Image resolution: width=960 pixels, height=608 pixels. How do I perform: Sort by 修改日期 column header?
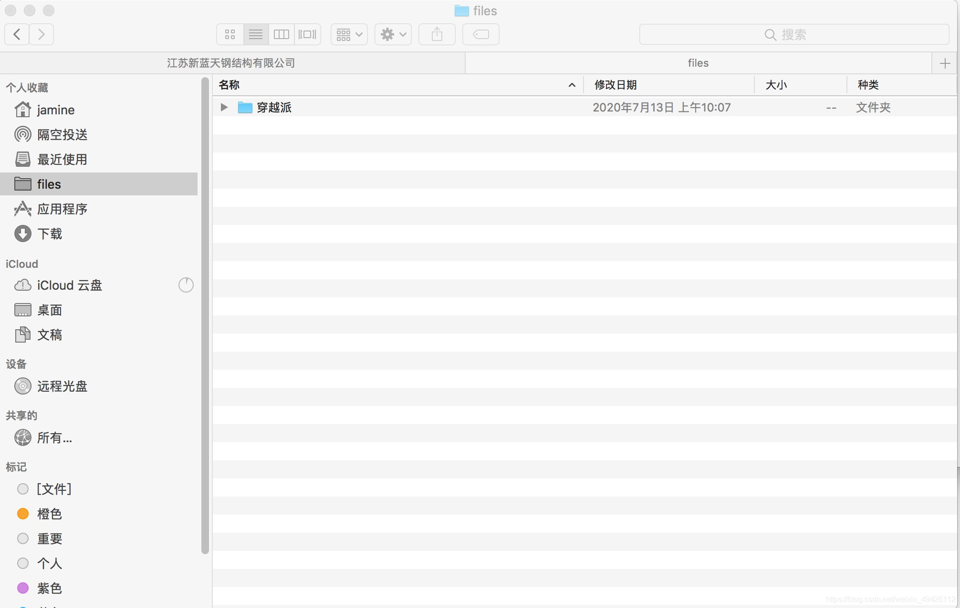click(x=616, y=85)
